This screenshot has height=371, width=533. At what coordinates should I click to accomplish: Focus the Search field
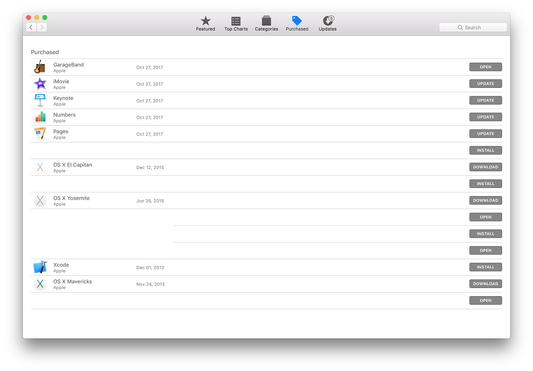[473, 27]
